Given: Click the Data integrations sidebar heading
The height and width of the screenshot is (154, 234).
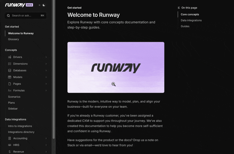Looking at the screenshot, I should click(x=16, y=120).
